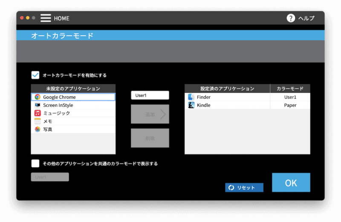This screenshot has width=341, height=222.
Task: Disable オートカラーモードを有効にする checkbox
Action: (x=35, y=75)
